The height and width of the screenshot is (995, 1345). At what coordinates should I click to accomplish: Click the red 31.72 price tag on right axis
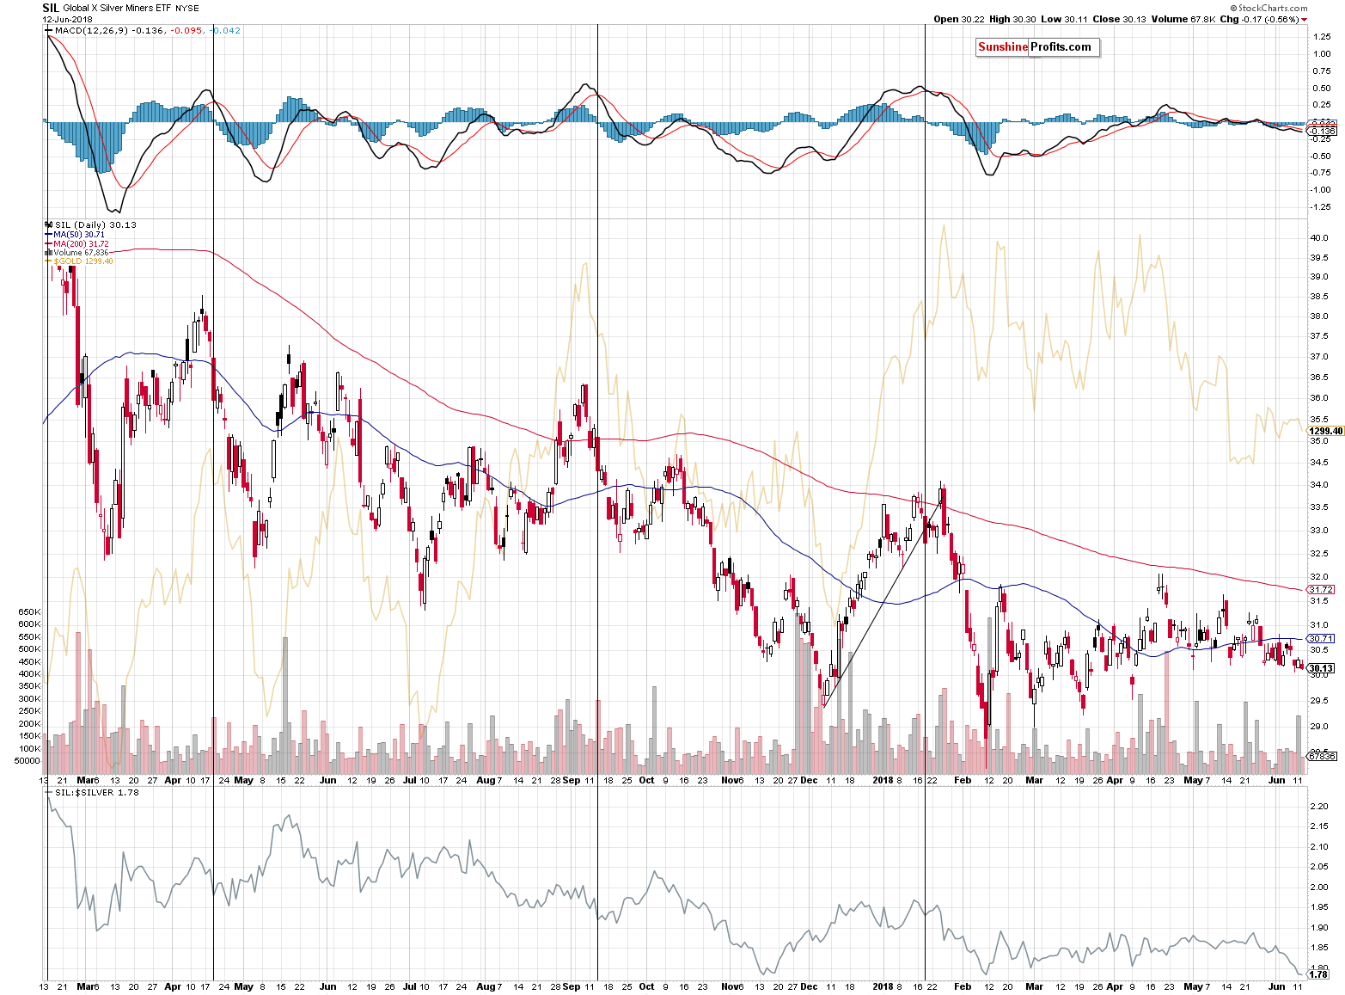[1321, 589]
